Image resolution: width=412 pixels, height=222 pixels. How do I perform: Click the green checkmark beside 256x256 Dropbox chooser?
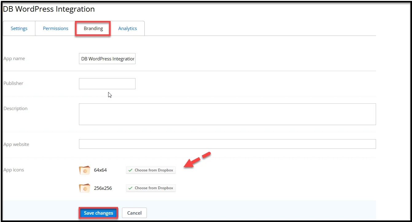point(131,188)
